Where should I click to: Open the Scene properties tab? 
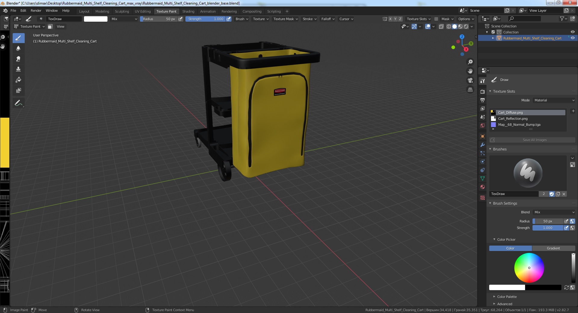click(x=483, y=117)
